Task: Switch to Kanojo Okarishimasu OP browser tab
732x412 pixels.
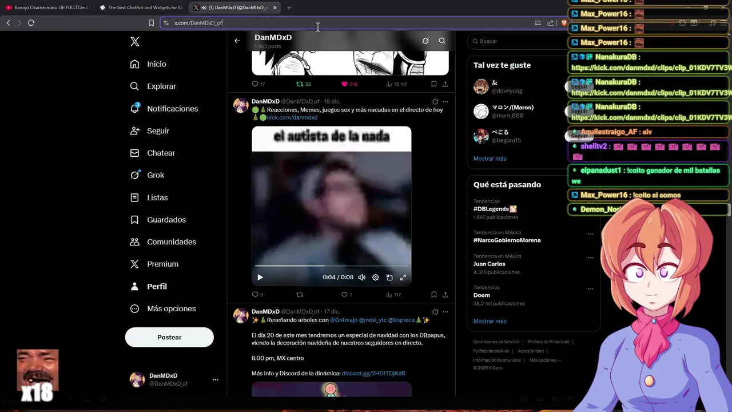Action: (x=47, y=7)
